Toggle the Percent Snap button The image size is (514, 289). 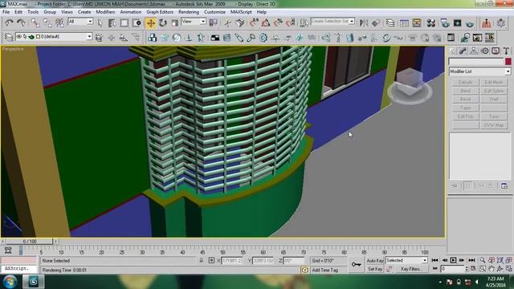point(279,22)
